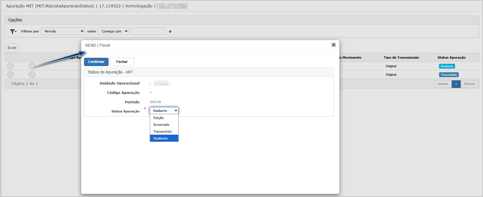Click the plus icon to add filter

[170, 32]
